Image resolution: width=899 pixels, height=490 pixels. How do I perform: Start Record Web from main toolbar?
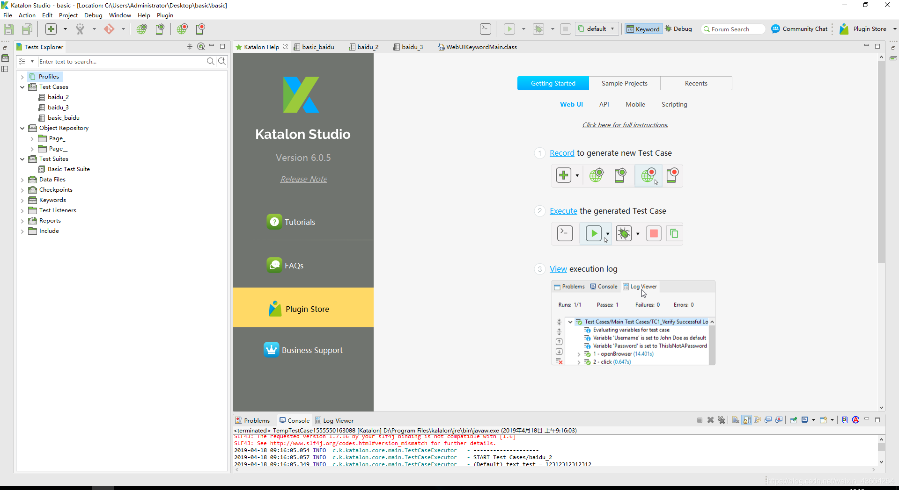coord(182,29)
